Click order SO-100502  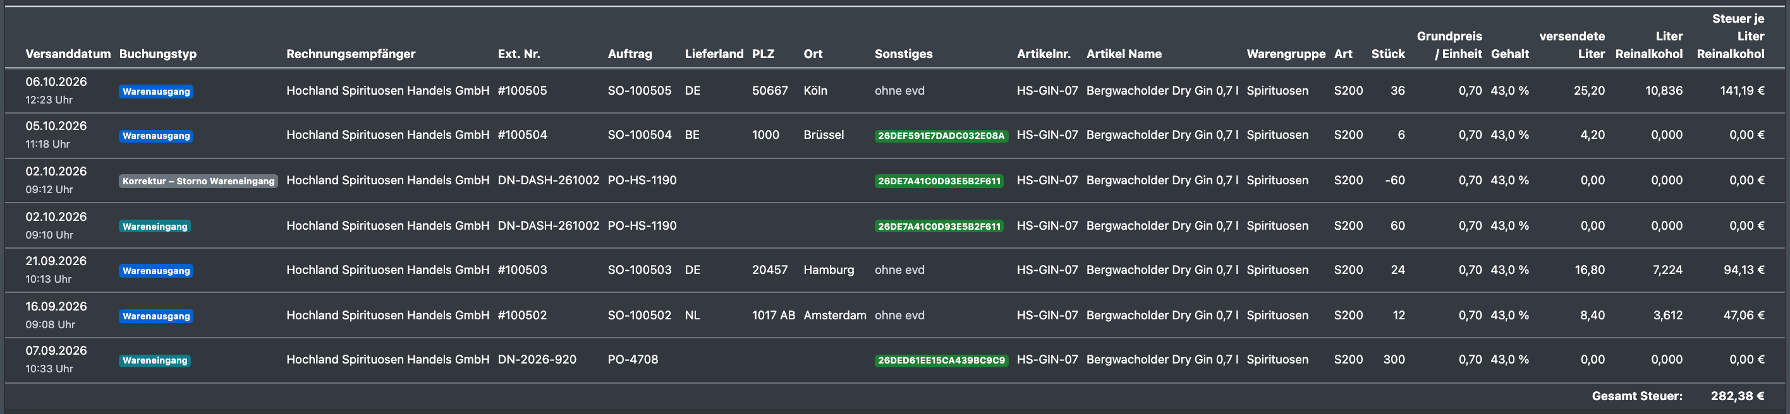point(640,316)
